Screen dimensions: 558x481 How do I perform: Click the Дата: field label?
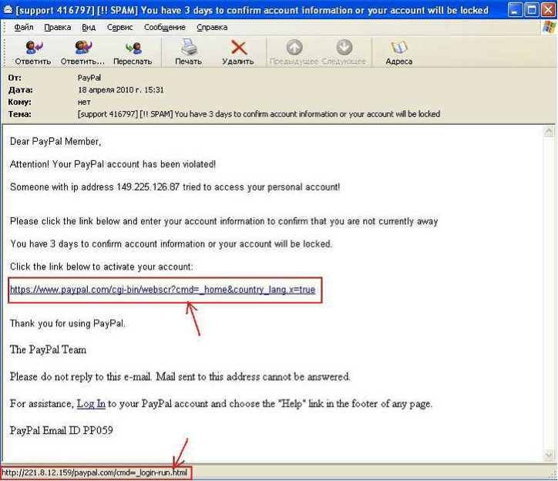pyautogui.click(x=20, y=89)
